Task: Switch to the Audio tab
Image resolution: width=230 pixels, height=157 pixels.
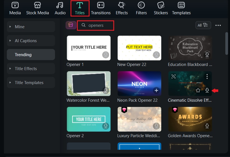Action: pyautogui.click(x=60, y=8)
